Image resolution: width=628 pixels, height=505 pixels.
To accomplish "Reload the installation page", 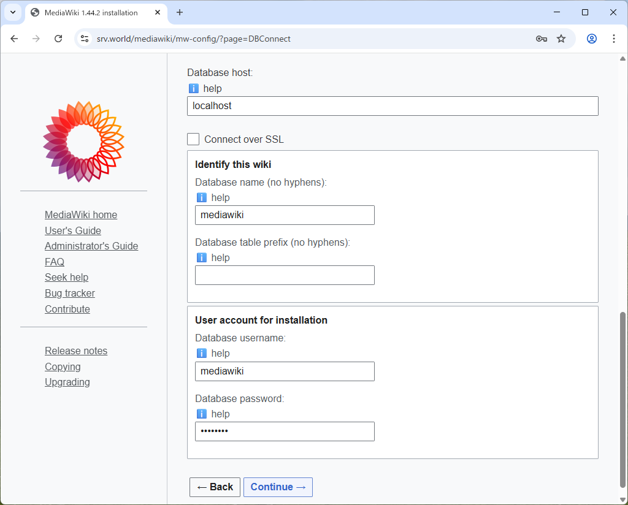I will [58, 38].
